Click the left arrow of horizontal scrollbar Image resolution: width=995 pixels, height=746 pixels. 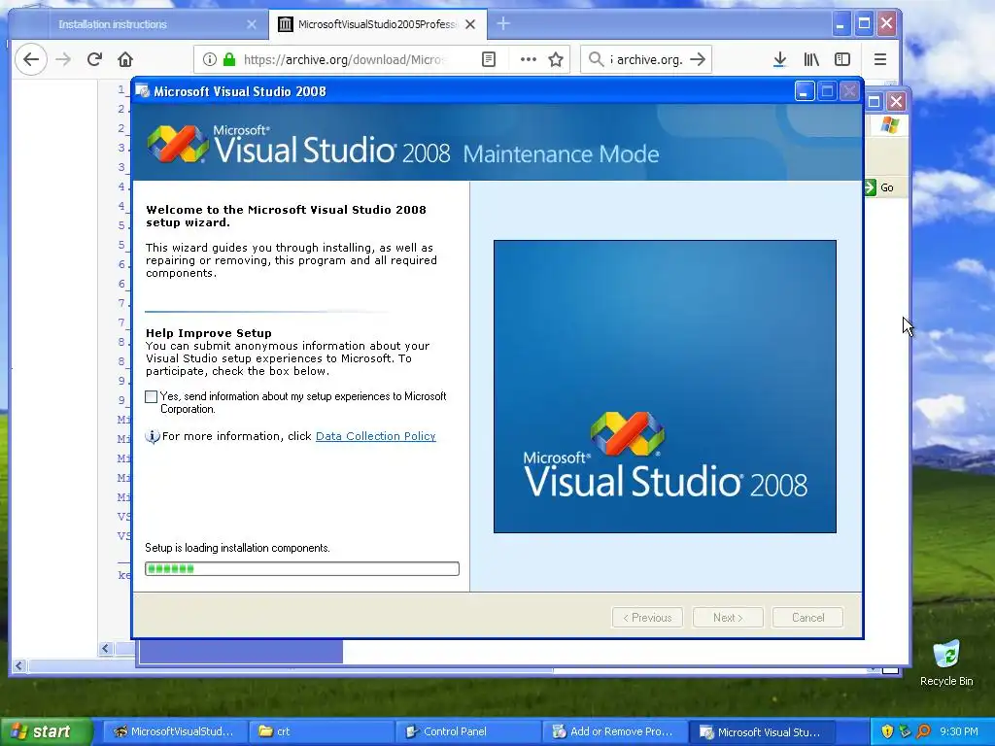19,666
